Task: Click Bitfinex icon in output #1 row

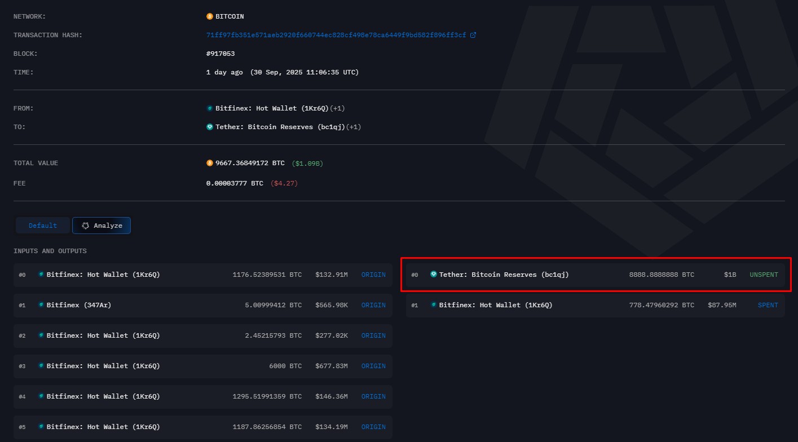Action: pos(433,305)
